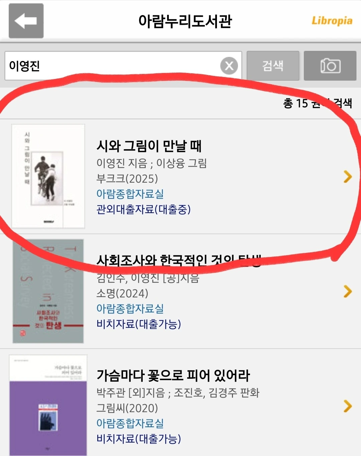Select the 시와 그림이 만날 때 cover thumbnail

48,176
